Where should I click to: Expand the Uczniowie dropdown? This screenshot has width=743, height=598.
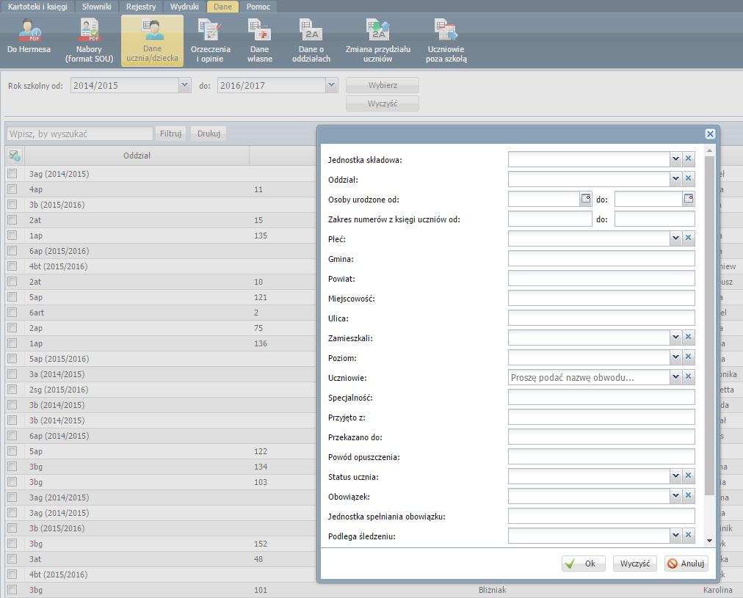tap(675, 377)
